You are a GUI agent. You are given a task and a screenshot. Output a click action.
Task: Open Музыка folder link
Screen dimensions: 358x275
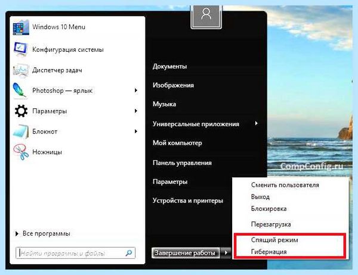[165, 104]
